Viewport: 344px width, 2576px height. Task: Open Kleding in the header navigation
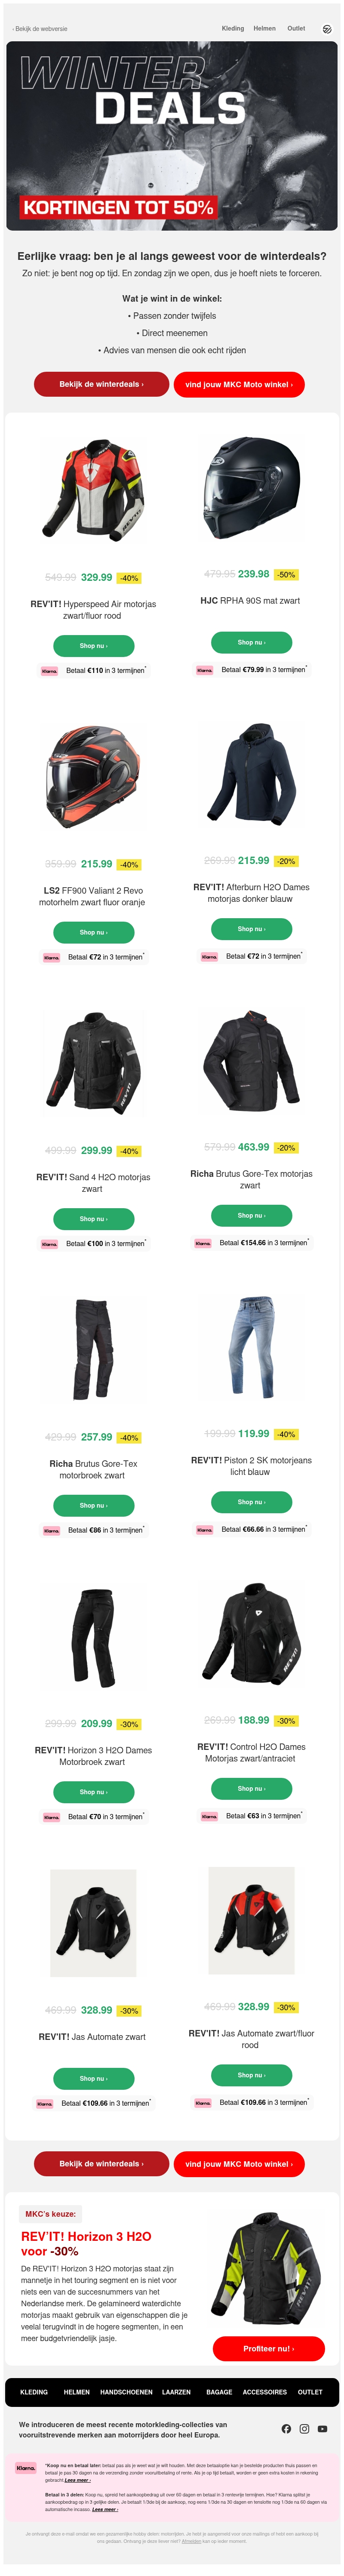233,29
